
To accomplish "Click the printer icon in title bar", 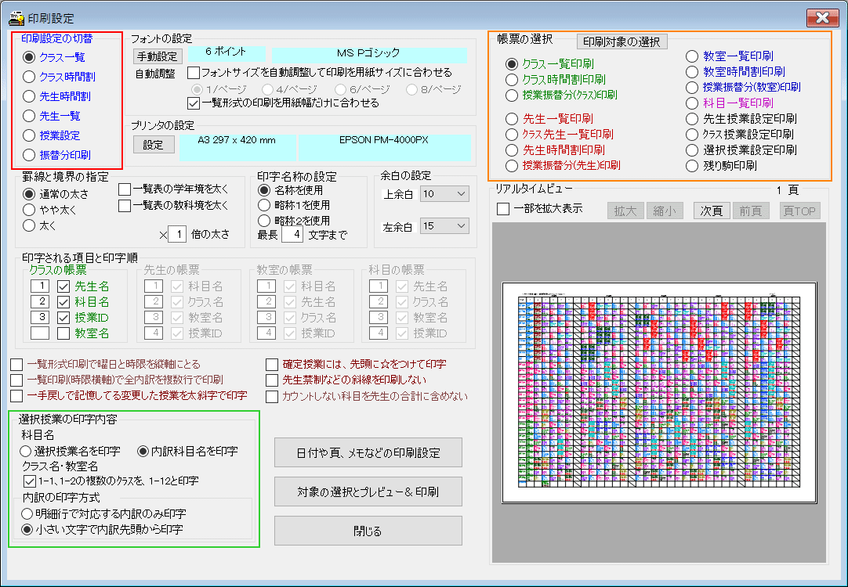I will [16, 18].
